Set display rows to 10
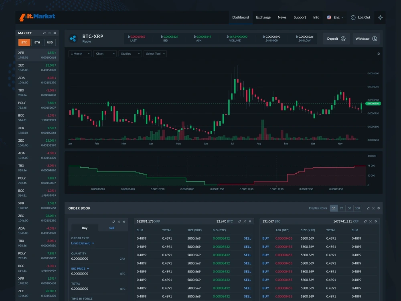401x301 pixels. (x=334, y=208)
